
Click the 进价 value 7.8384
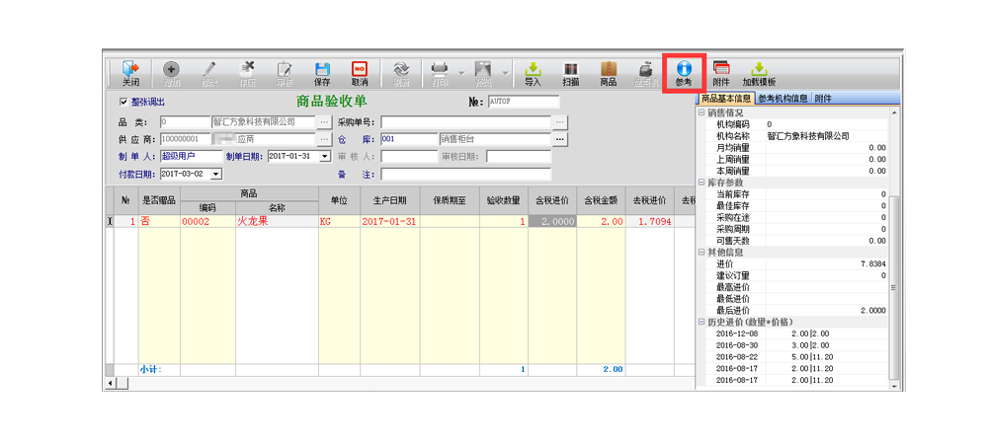coord(872,264)
